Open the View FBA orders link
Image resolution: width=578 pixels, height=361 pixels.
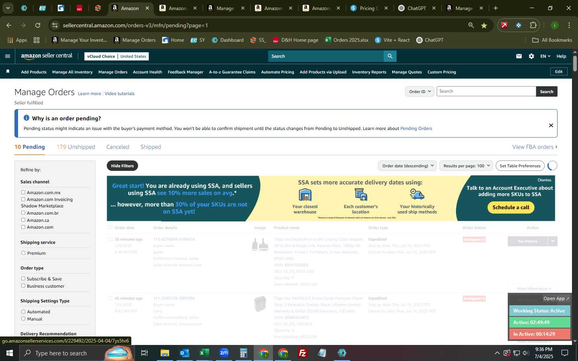pos(535,147)
